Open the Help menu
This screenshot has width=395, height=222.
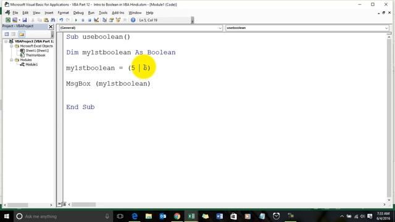click(x=149, y=12)
